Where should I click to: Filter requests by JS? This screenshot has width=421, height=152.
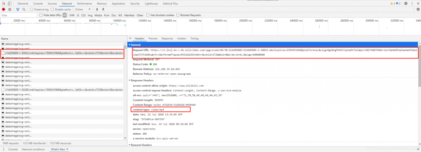tap(78, 15)
